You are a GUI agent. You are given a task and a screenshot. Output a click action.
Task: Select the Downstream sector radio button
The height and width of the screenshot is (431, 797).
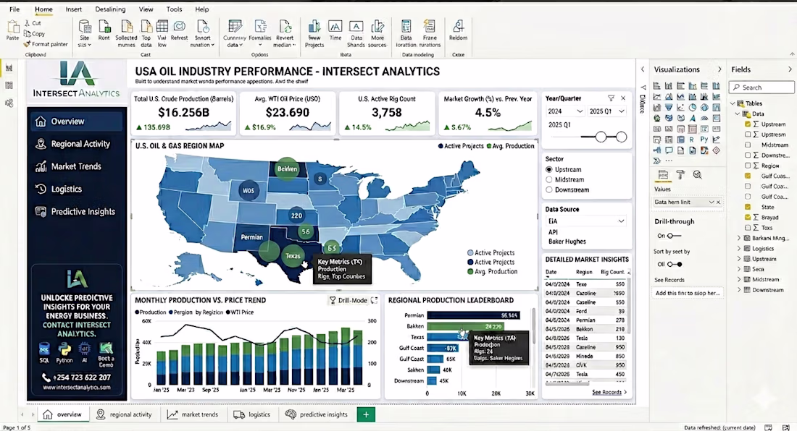(549, 189)
